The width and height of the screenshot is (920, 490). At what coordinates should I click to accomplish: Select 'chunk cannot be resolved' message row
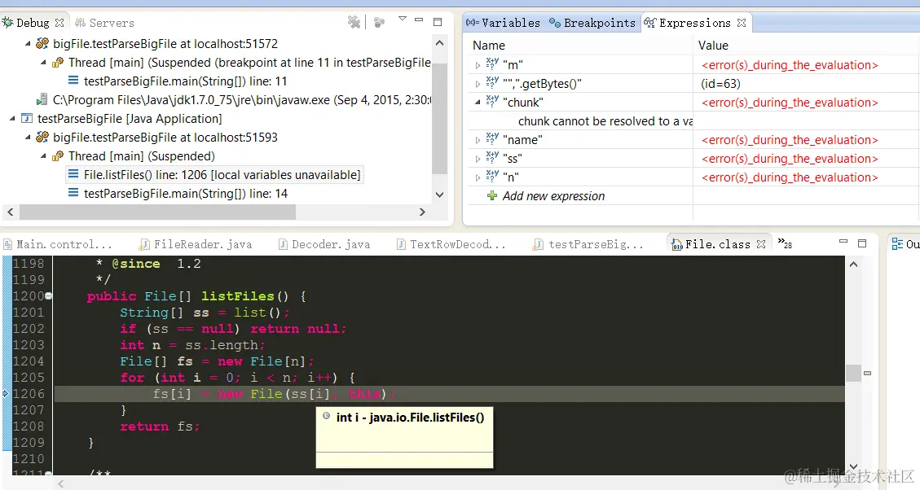[605, 121]
